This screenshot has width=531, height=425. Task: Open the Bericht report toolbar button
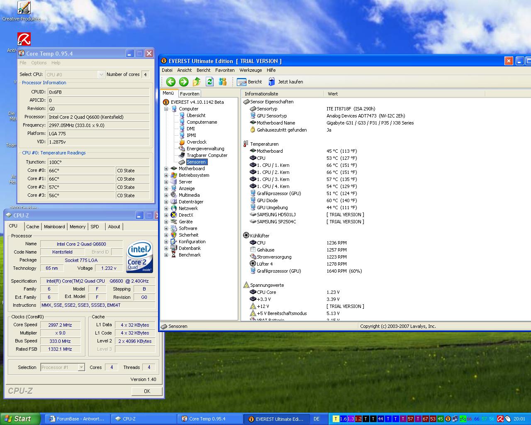coord(249,82)
